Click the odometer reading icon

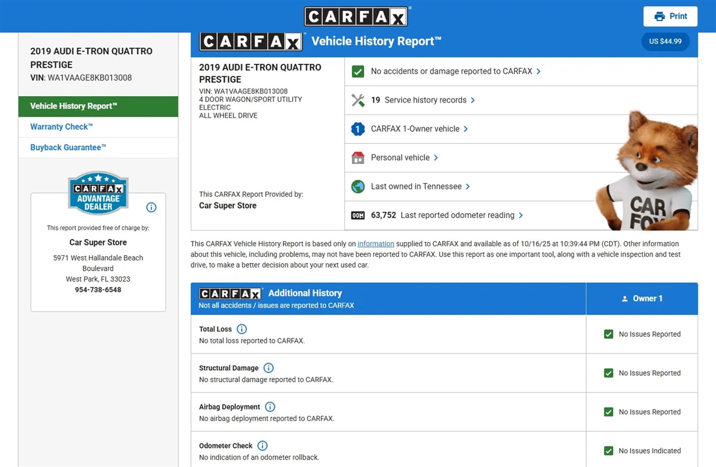[357, 215]
